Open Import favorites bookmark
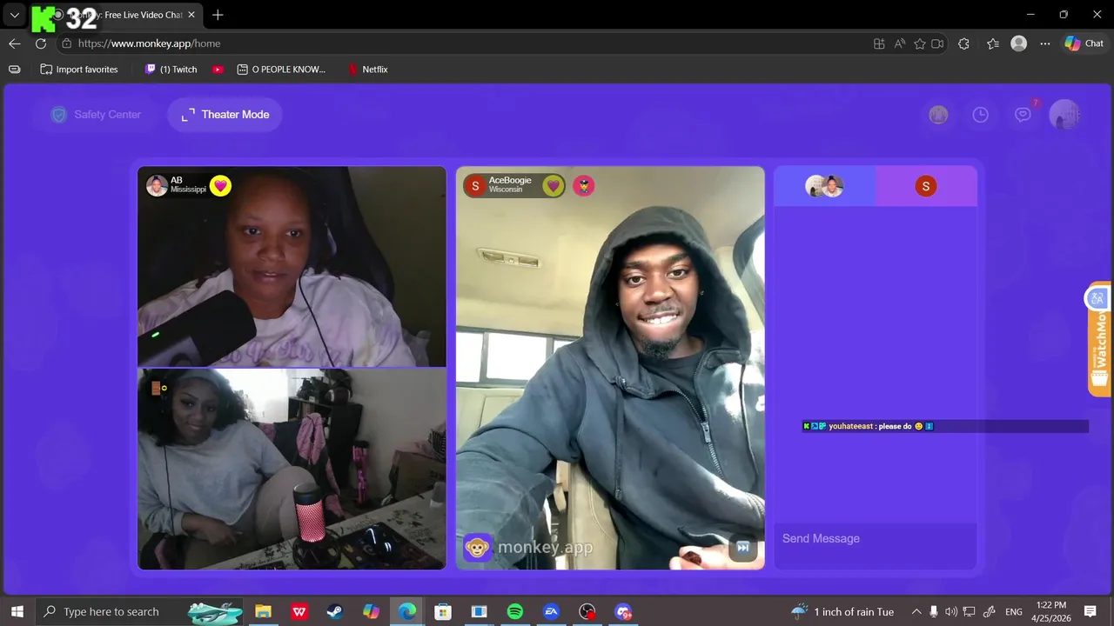Viewport: 1114px width, 626px height. pos(78,70)
